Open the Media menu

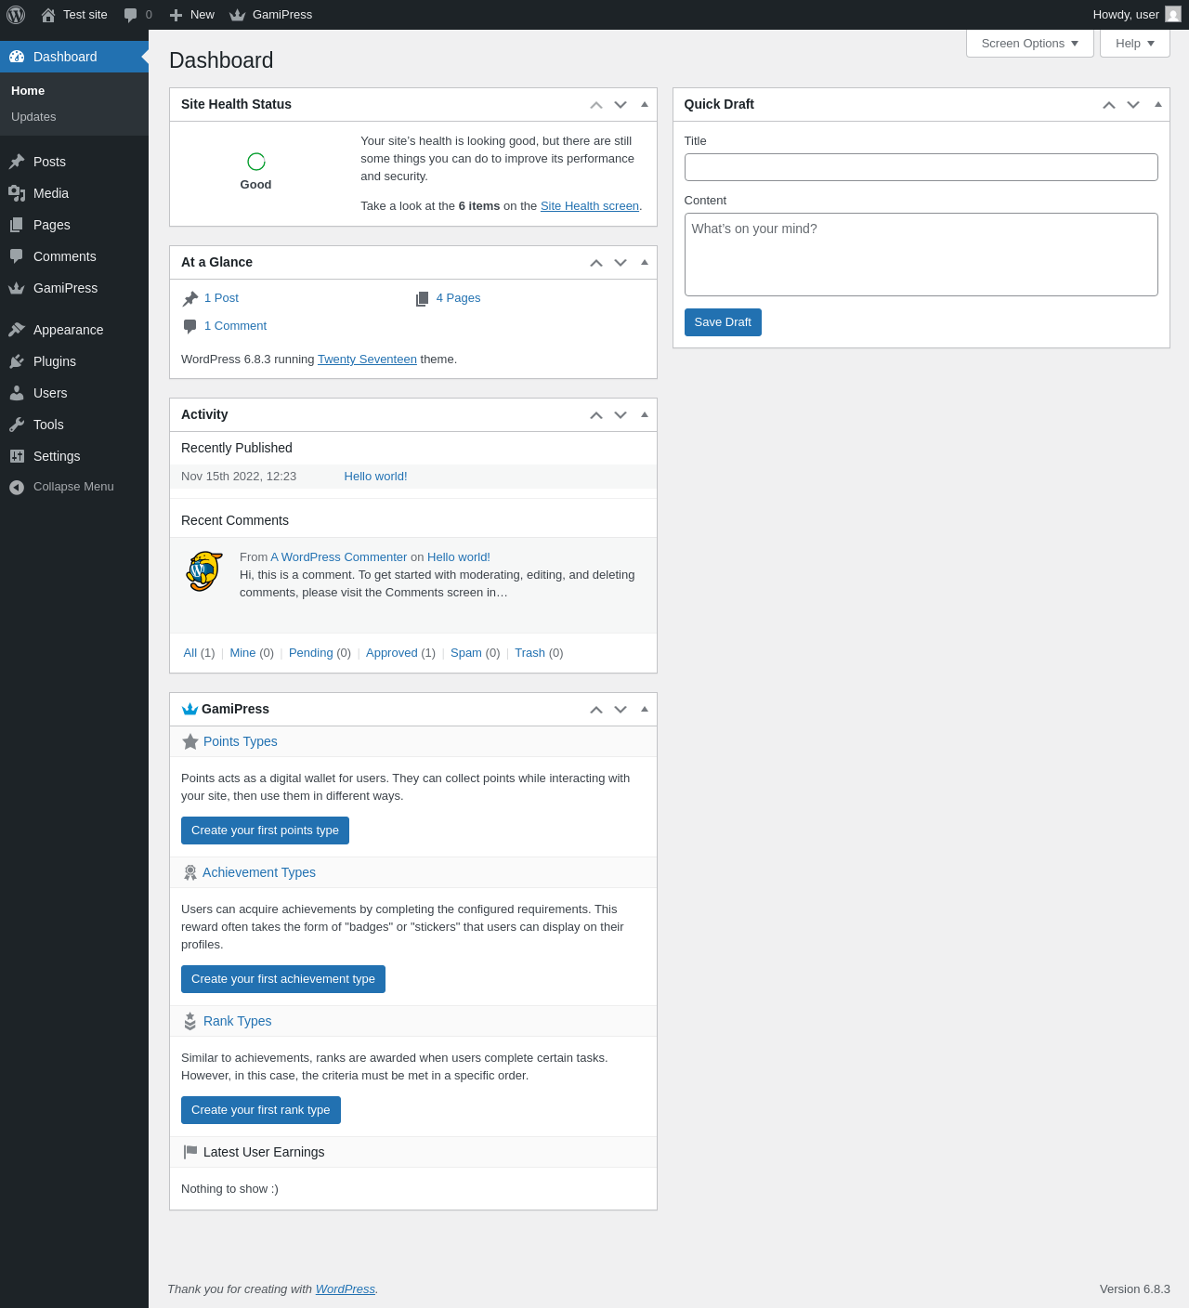[x=74, y=193]
